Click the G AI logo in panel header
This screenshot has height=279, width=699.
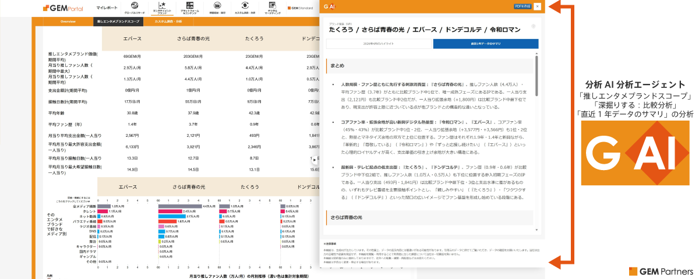(330, 6)
